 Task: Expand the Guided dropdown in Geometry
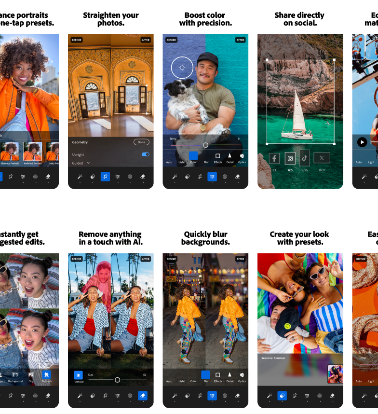click(88, 163)
